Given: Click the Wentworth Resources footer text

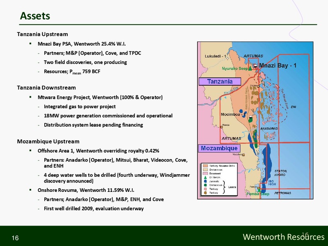Looking at the screenshot, I should 284,237.
